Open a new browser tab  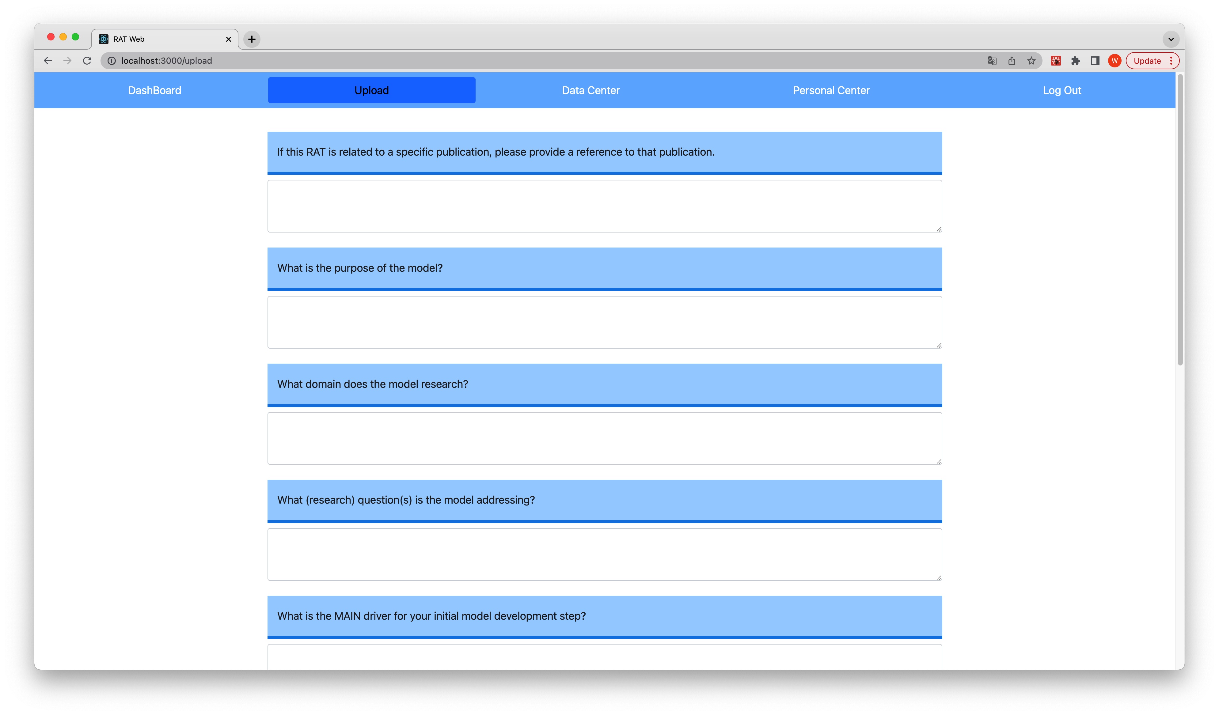click(252, 39)
